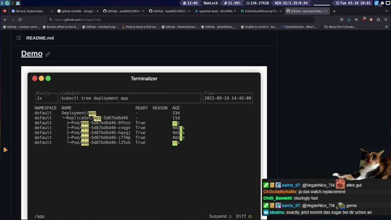Show more bookmarks via overflow chevron
Viewport: 391px width, 220px height.
386,26
